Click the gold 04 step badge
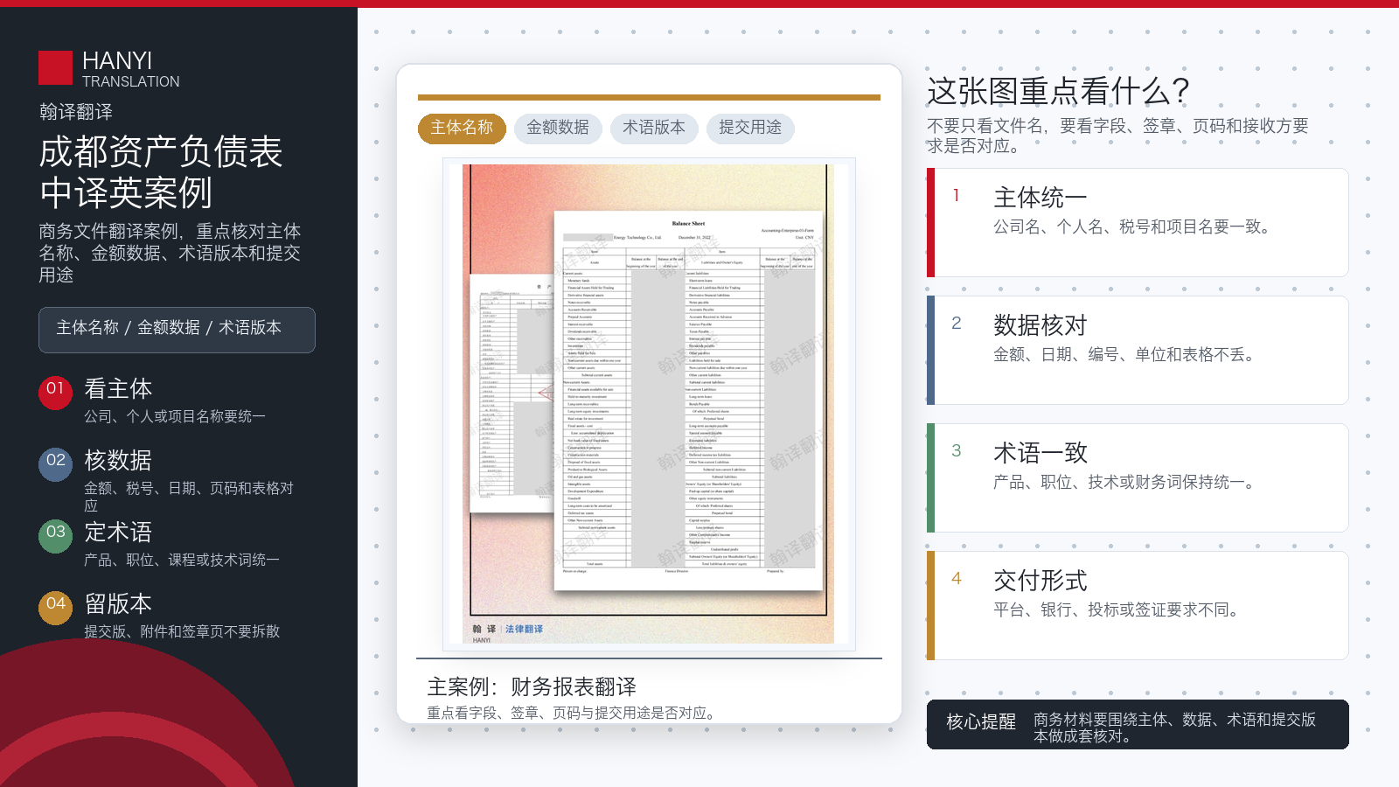Screen dimensions: 1399x787 [x=55, y=608]
